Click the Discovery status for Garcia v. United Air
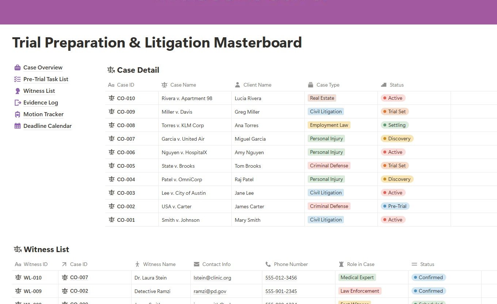This screenshot has width=497, height=304. (397, 138)
